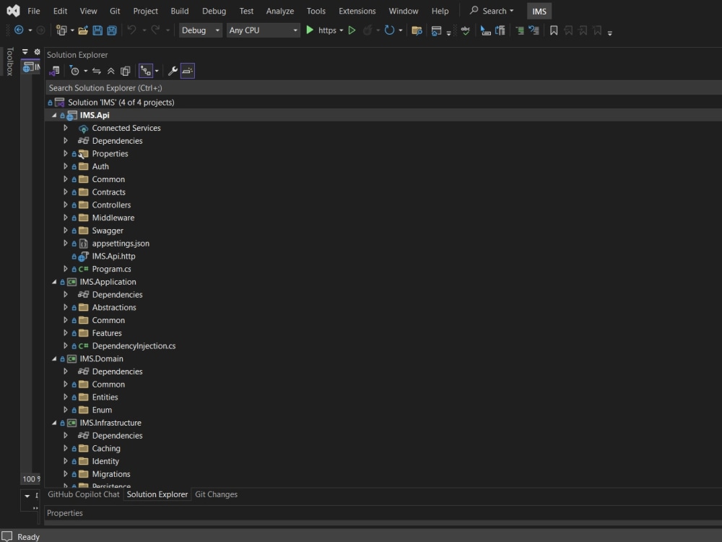Select the Program.cs file
722x542 pixels.
[x=111, y=269]
